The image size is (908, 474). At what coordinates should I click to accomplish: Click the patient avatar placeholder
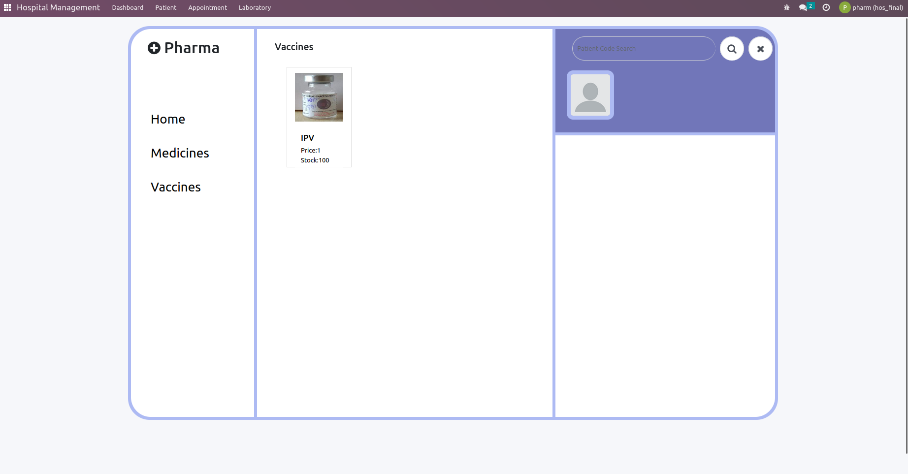click(590, 95)
